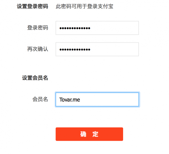
Task: Click the 定 character on the red button
Action: click(95, 134)
